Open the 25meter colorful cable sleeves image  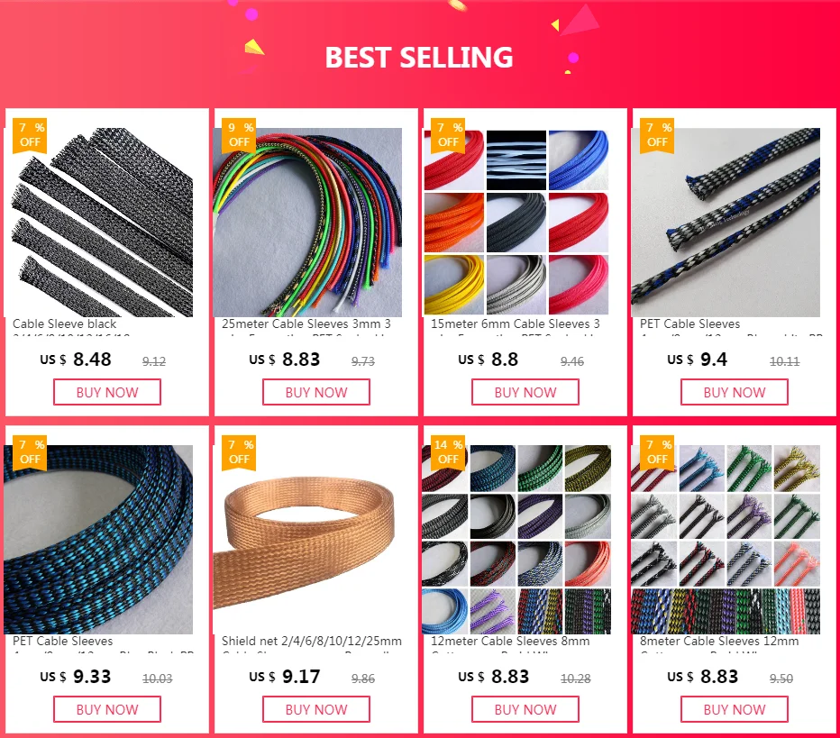tap(307, 223)
